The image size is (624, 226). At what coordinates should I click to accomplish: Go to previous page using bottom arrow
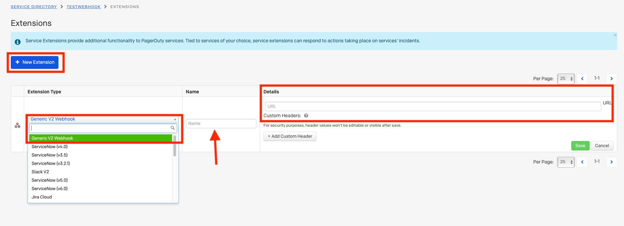[x=582, y=162]
